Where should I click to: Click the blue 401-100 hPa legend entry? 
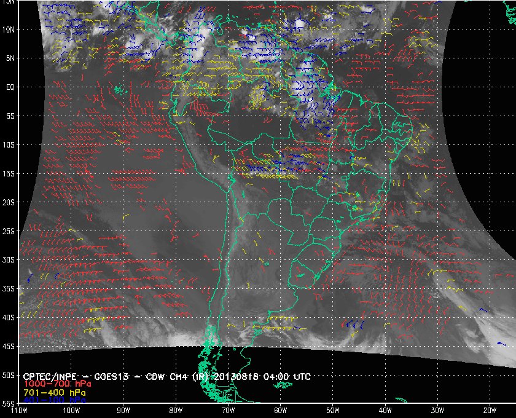[55, 400]
